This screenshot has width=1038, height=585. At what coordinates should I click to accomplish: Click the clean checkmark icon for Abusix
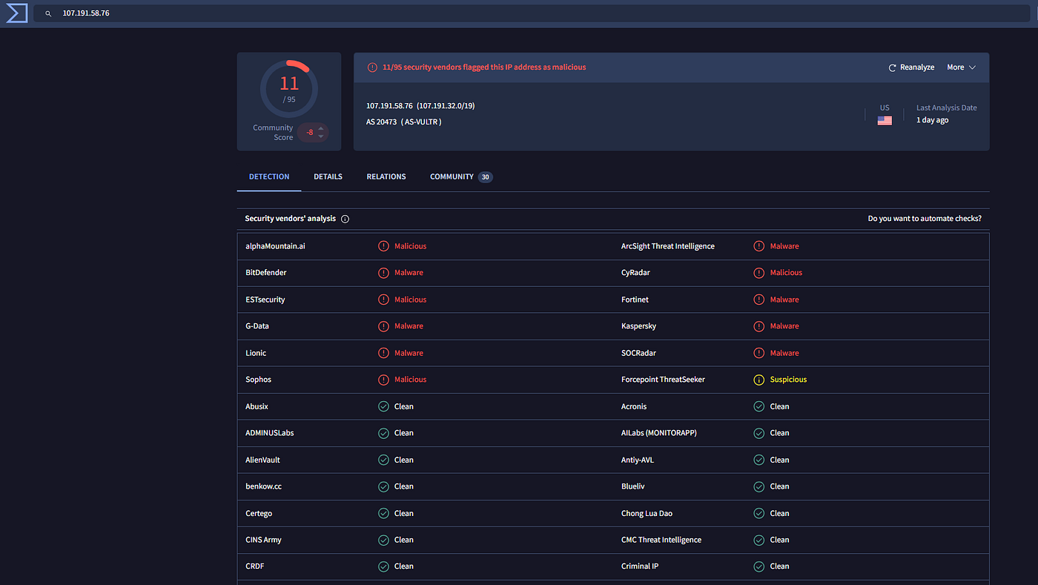click(x=383, y=406)
